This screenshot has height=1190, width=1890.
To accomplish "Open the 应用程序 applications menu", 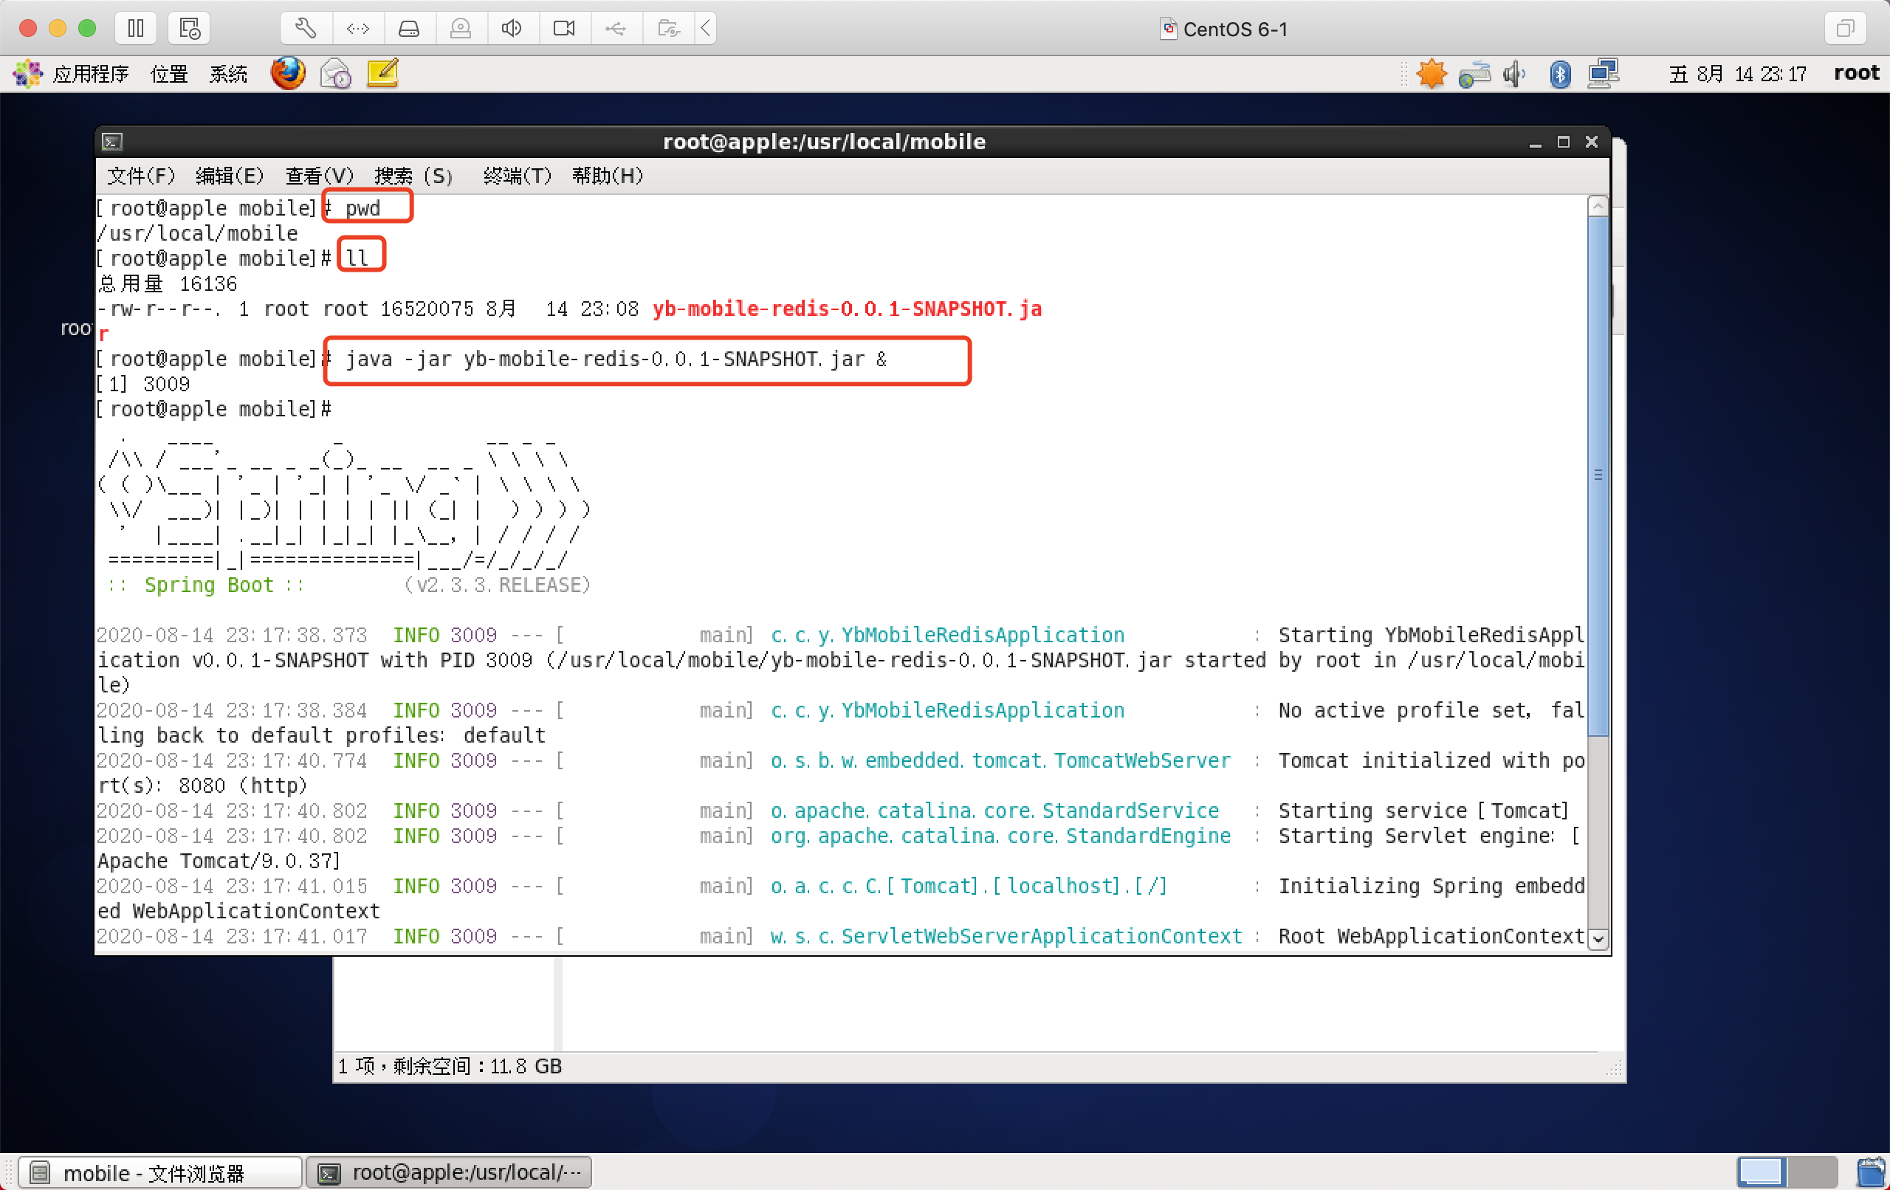I will 72,74.
